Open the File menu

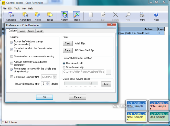5,8
